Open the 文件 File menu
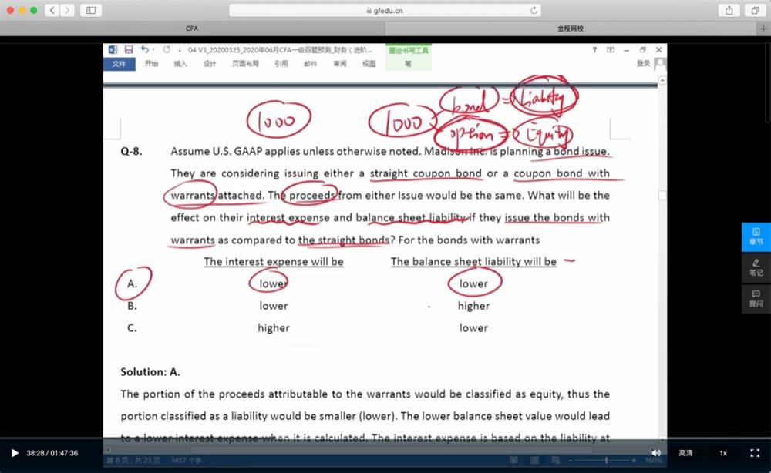 pos(119,64)
